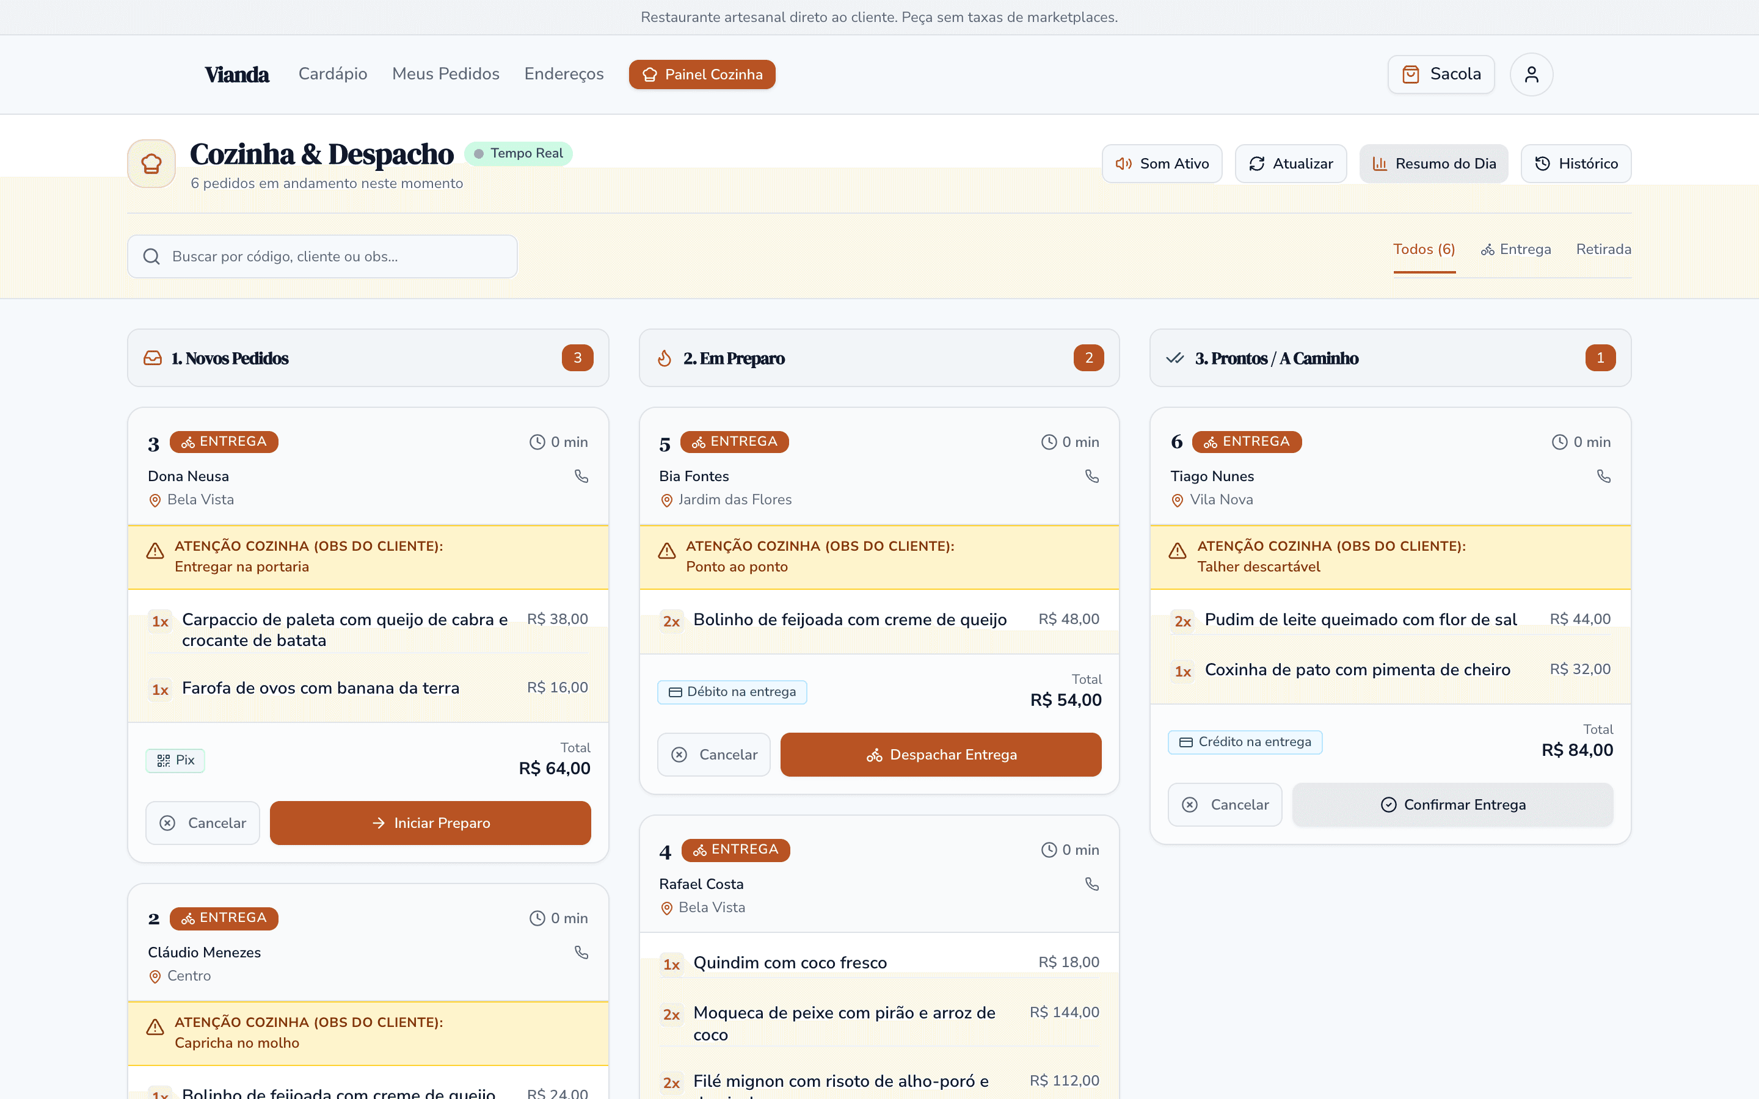Call Dona Neusa via phone icon
The height and width of the screenshot is (1099, 1759).
point(581,476)
